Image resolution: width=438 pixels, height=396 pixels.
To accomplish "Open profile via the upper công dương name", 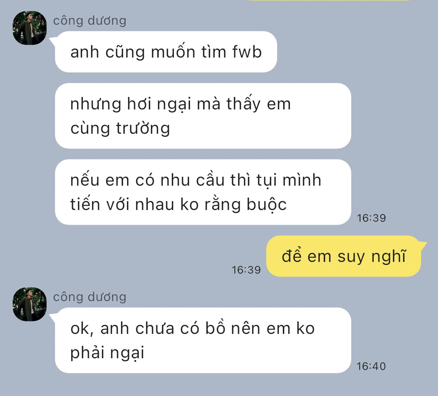I will pos(90,20).
